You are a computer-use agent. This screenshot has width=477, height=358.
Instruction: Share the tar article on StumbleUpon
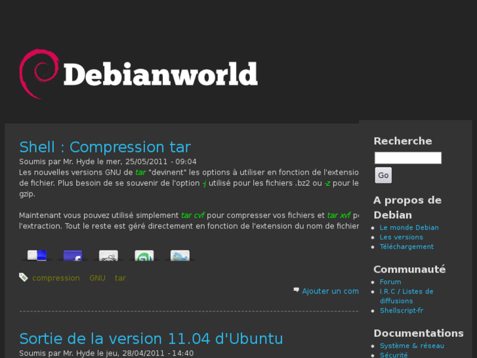pos(144,256)
